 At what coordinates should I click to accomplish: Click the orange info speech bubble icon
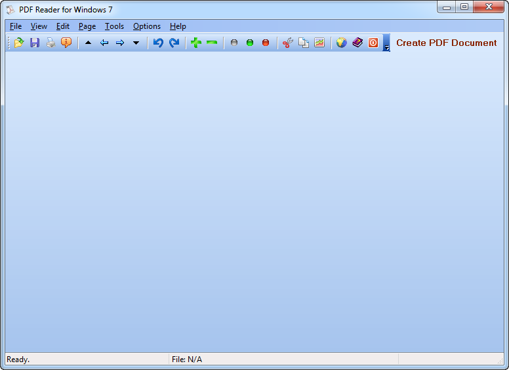coord(66,43)
